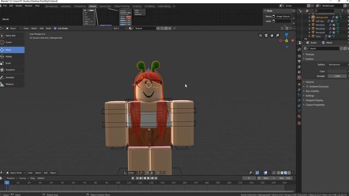Choose the Move tool
349x196 pixels.
coord(12,50)
